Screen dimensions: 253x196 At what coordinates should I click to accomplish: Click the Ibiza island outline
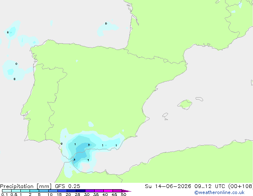pos(165,115)
